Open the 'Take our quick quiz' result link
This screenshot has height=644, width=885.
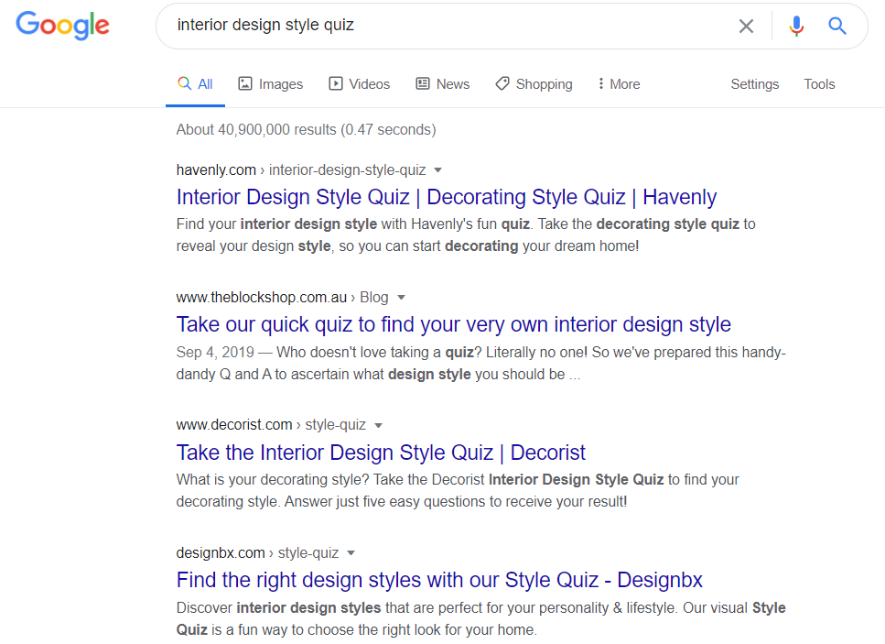click(454, 325)
